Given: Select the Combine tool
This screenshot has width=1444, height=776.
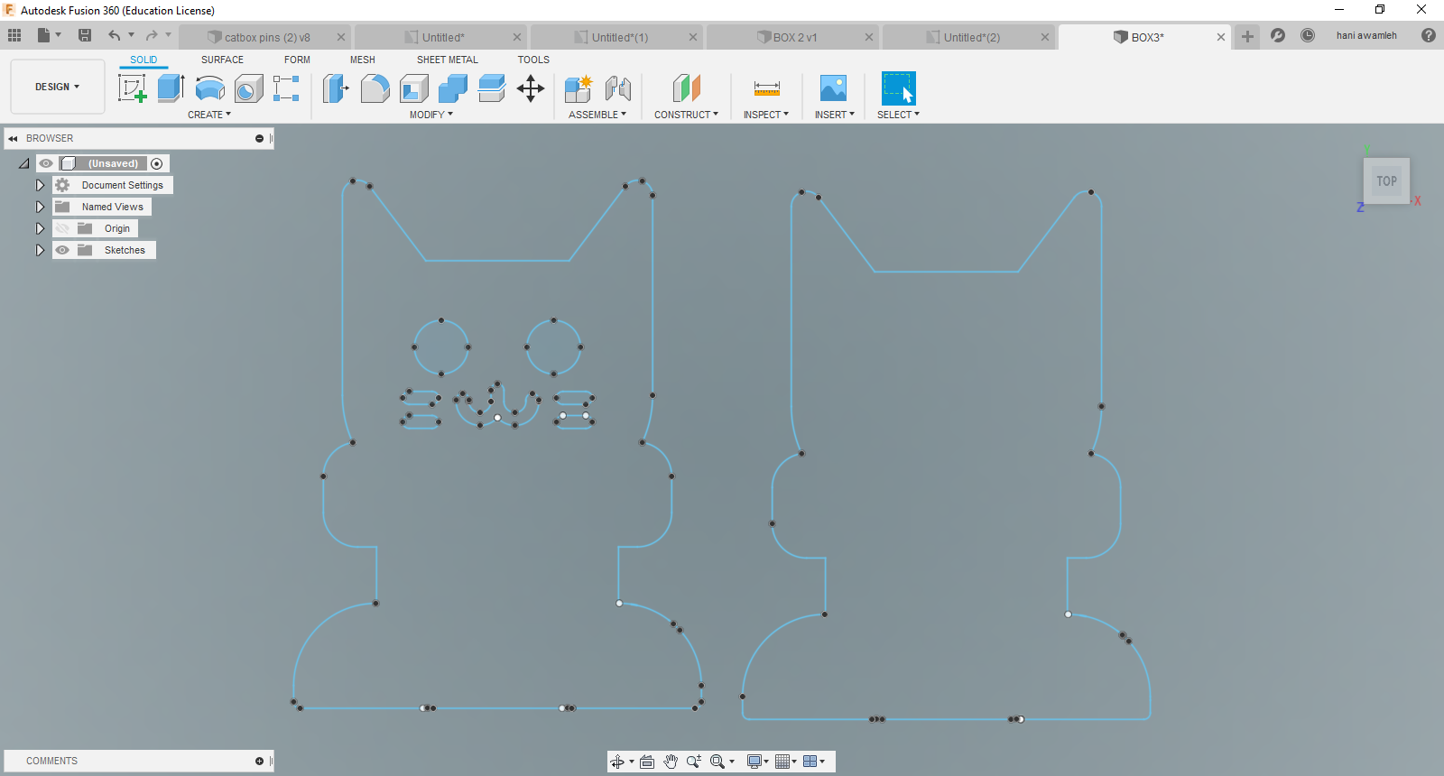Looking at the screenshot, I should (453, 88).
